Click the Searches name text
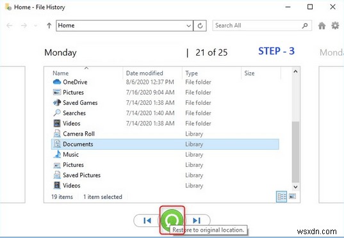 [x=74, y=113]
